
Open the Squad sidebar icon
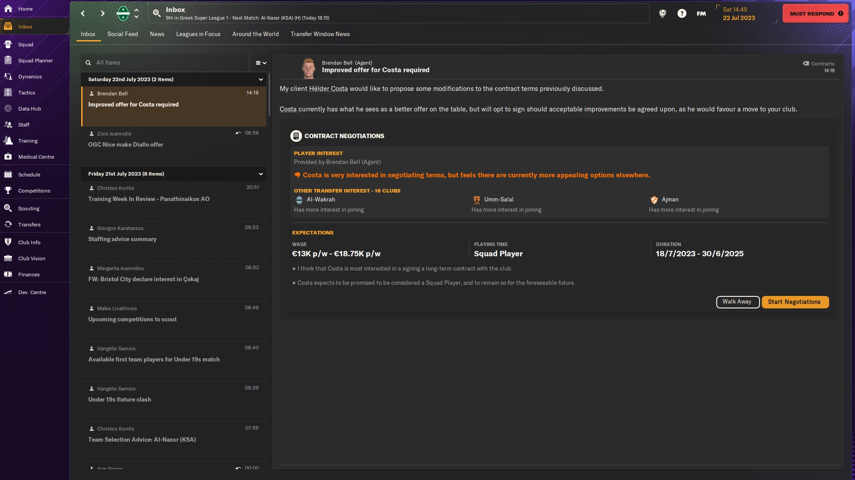coord(8,44)
